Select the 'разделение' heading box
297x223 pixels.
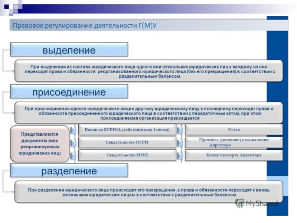(x=69, y=171)
